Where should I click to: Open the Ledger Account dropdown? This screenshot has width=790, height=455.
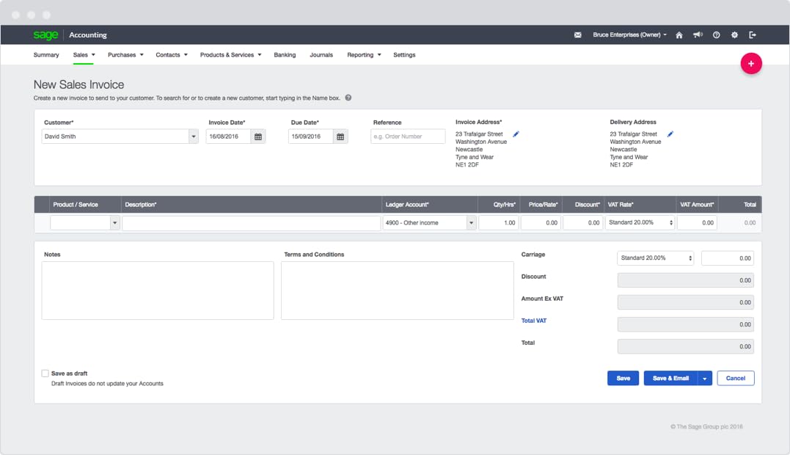[471, 223]
